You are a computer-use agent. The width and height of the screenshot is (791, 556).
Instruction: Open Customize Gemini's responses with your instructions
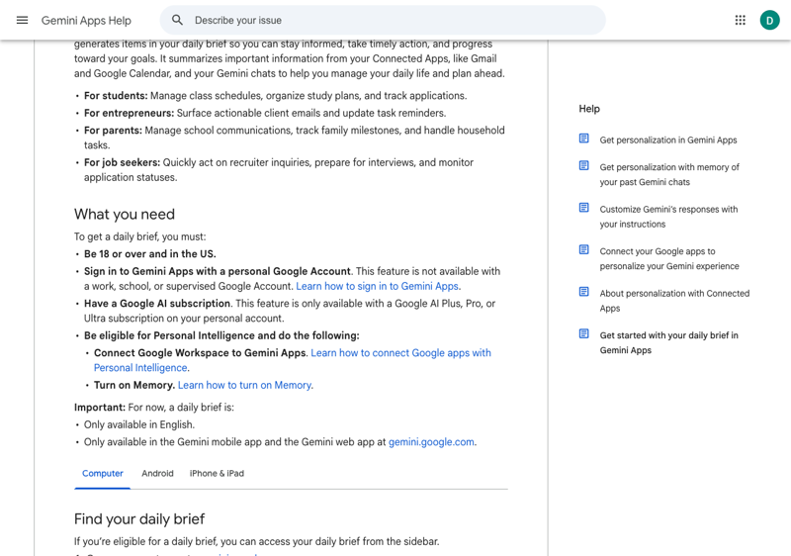click(x=668, y=217)
